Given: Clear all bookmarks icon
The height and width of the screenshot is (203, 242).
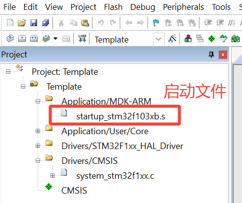Looking at the screenshot, I should pos(192,23).
